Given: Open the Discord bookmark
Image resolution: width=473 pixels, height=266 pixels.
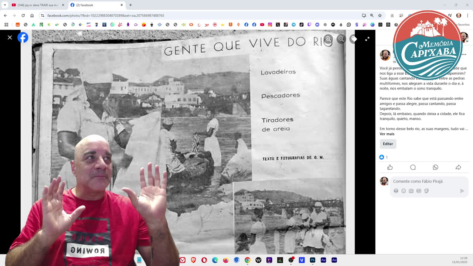Looking at the screenshot, I should coord(317,25).
